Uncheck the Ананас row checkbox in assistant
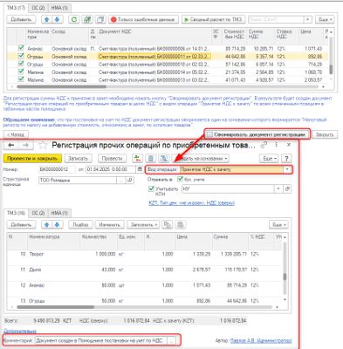The height and width of the screenshot is (349, 343). (21, 48)
